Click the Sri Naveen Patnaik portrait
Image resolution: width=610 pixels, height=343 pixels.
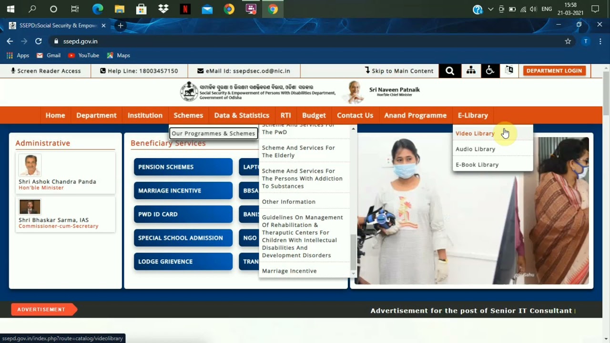tap(353, 92)
